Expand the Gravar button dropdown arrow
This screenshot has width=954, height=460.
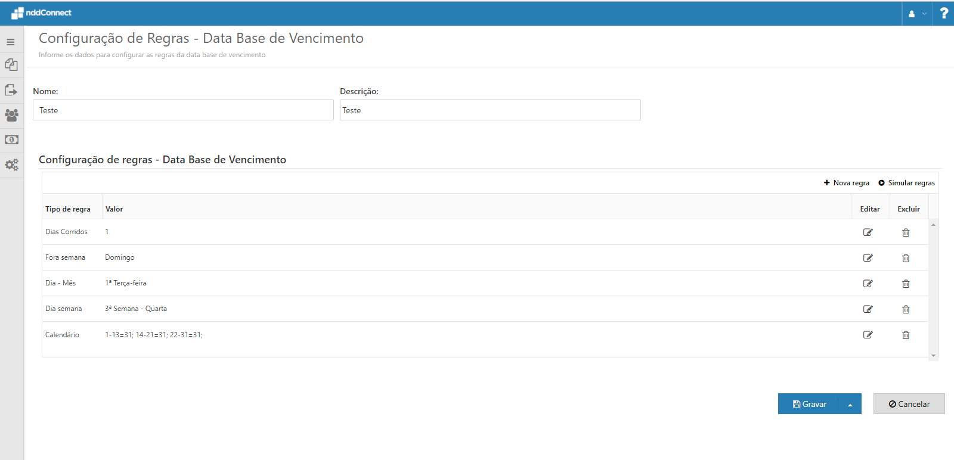[850, 404]
